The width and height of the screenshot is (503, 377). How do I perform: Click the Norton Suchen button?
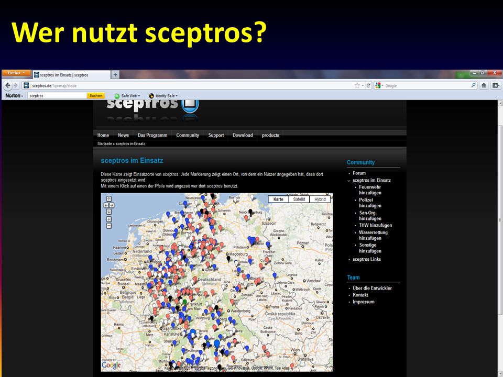[x=95, y=95]
